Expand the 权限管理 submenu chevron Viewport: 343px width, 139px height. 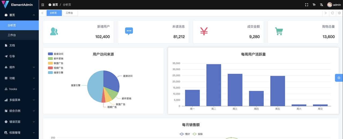point(34,133)
